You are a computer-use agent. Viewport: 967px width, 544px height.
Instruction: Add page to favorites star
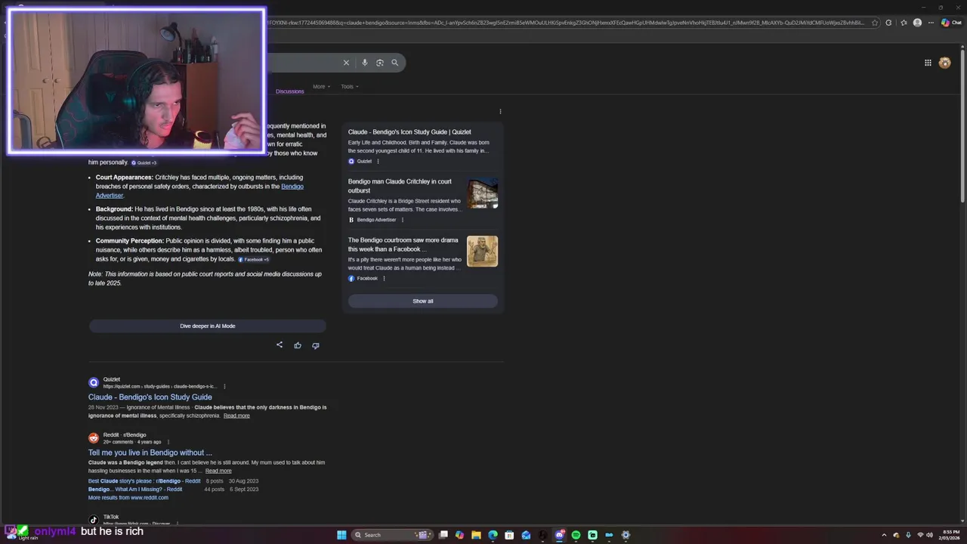click(x=875, y=23)
